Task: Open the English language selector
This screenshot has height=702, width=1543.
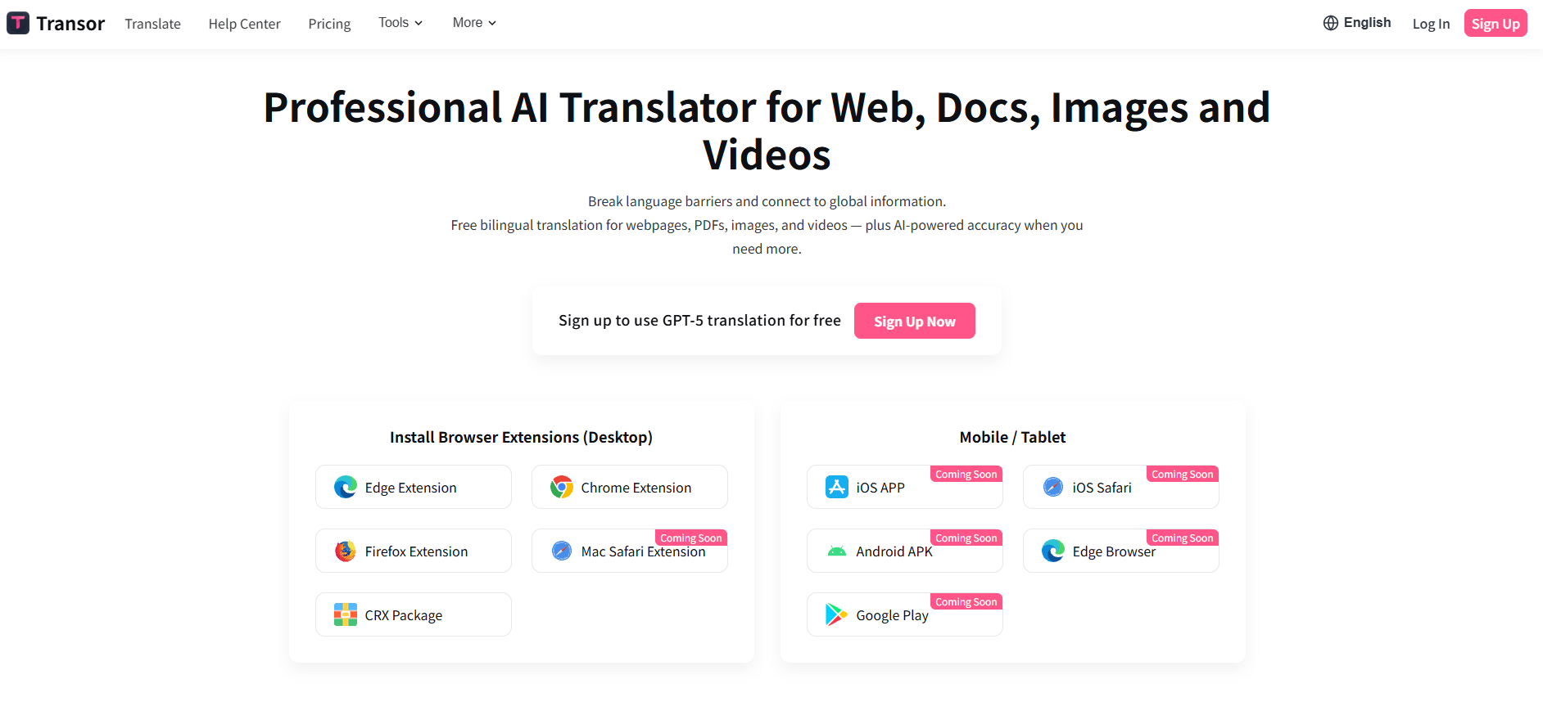Action: coord(1357,23)
